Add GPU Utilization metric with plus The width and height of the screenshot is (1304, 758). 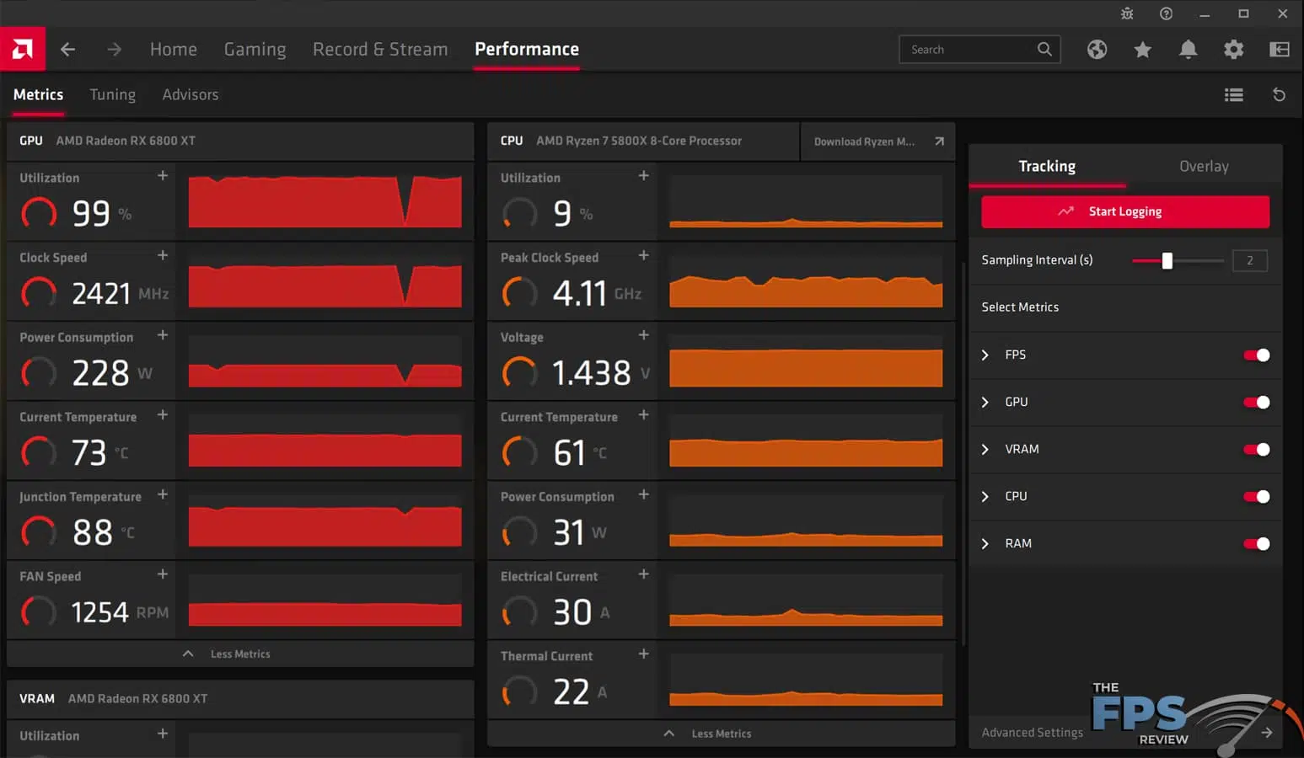click(163, 175)
